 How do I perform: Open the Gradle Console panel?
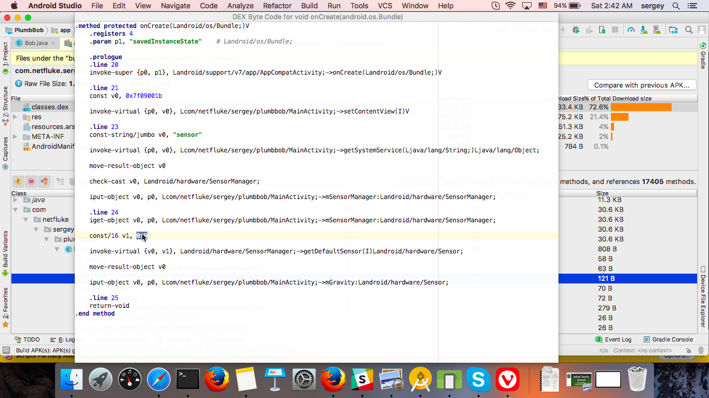pos(668,339)
